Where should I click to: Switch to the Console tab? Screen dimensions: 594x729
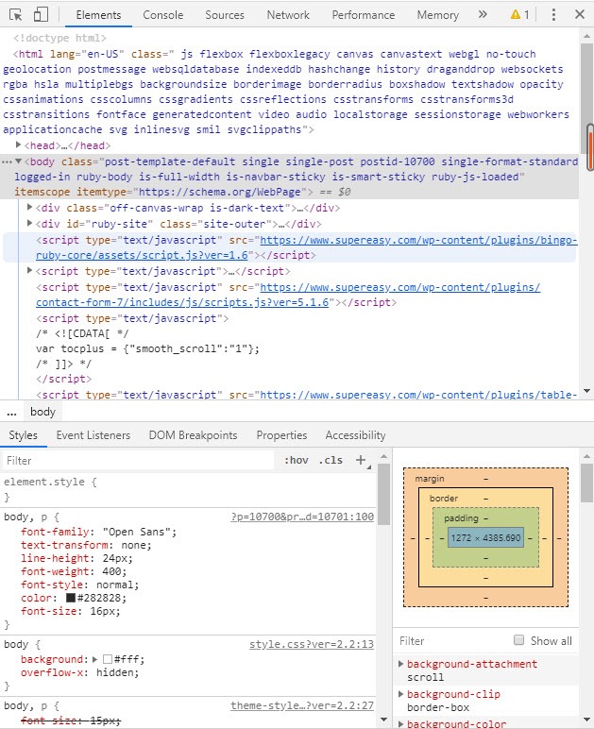click(x=163, y=15)
